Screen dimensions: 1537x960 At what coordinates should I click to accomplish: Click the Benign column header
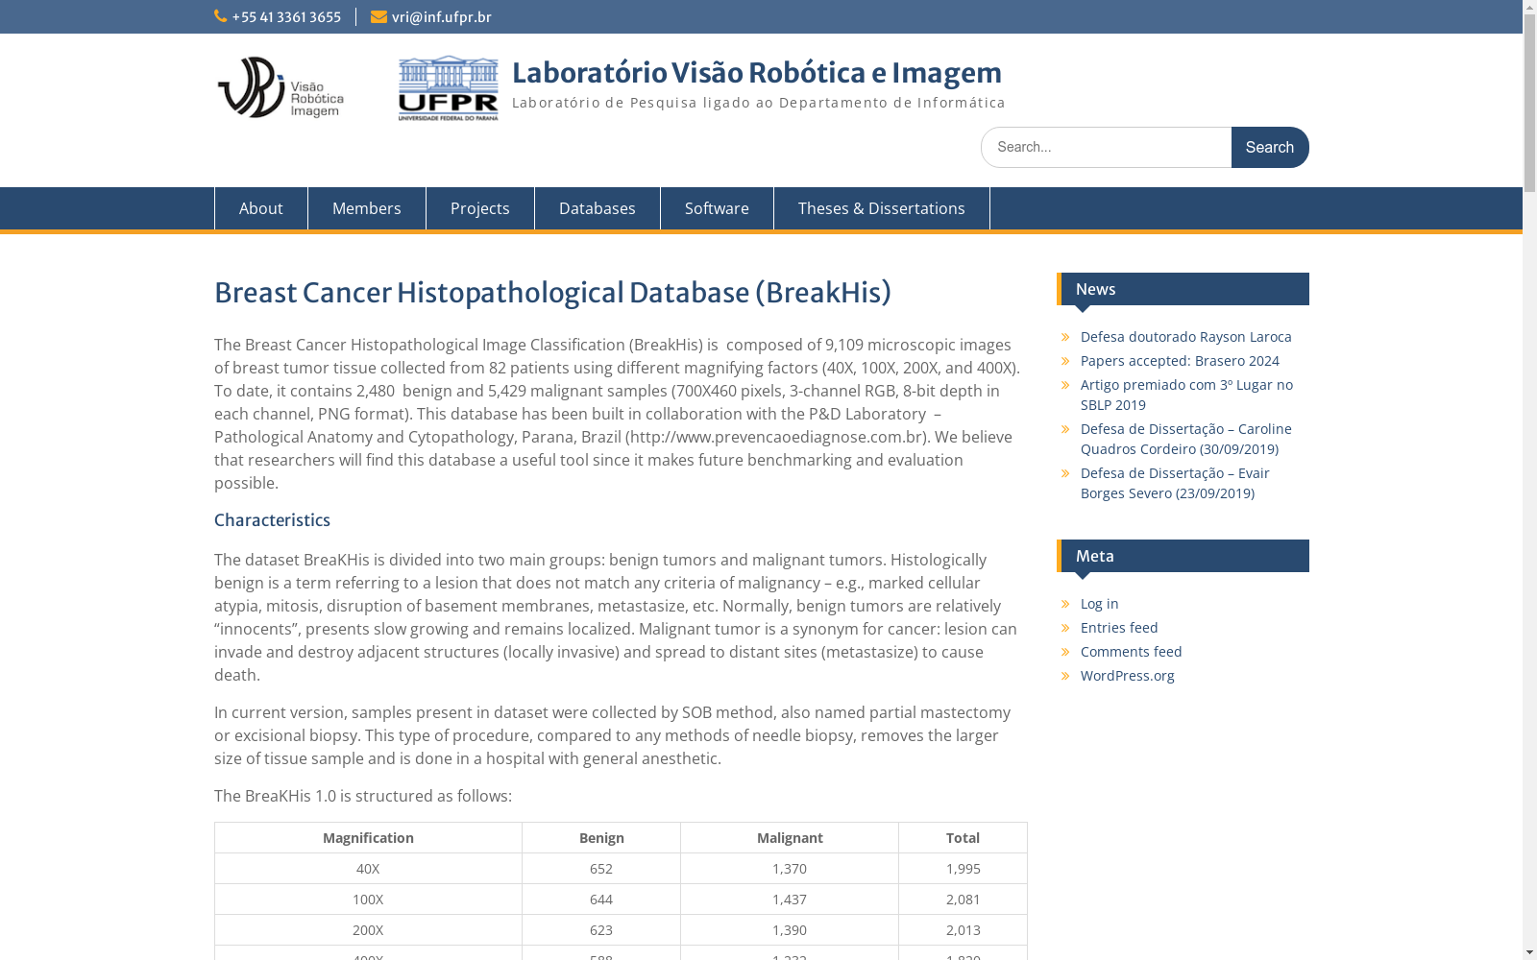601,838
